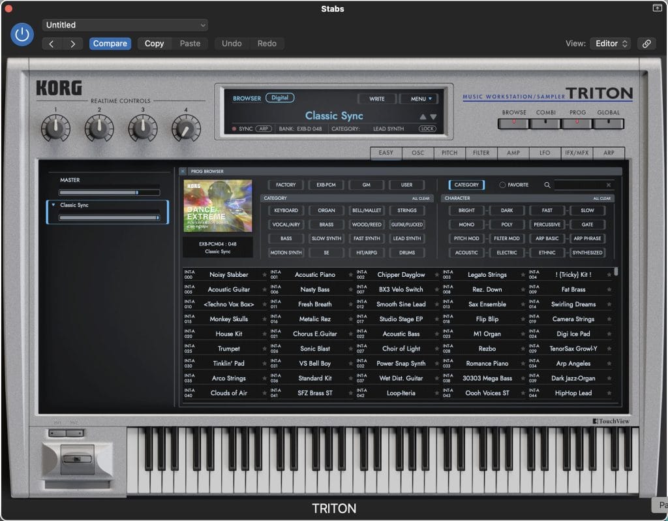Screen dimensions: 668x521
Task: Switch to the LFO tab
Action: [x=545, y=153]
